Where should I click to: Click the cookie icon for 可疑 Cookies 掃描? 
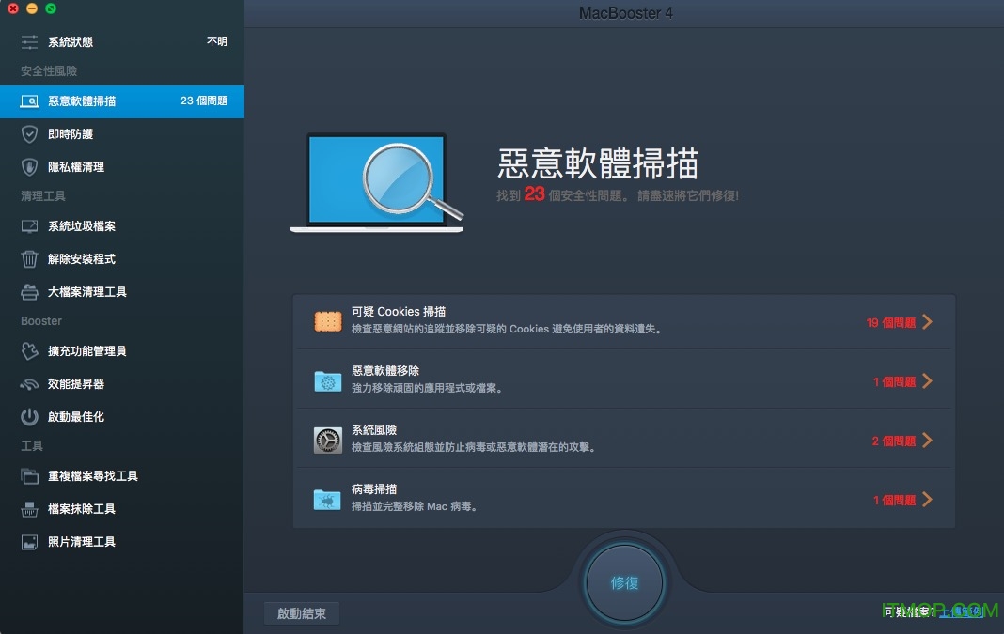click(326, 321)
